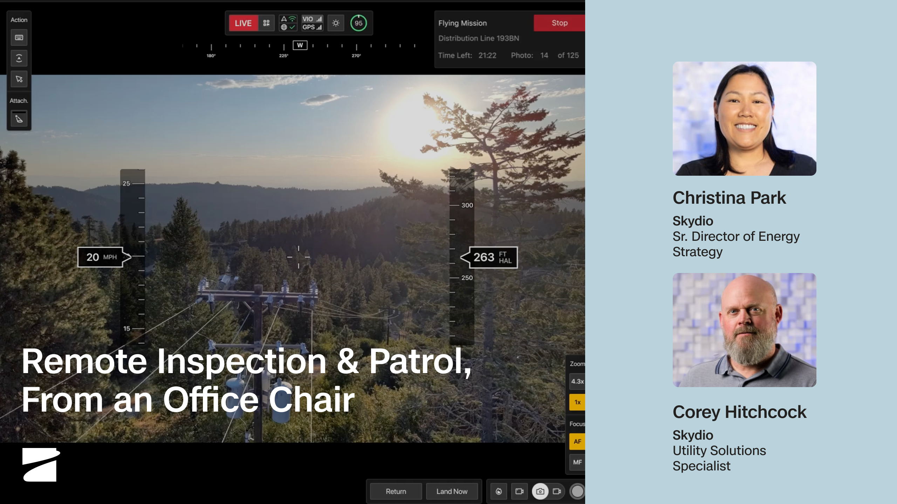Click the second Action panel icon
Viewport: 897px width, 504px height.
(x=19, y=58)
